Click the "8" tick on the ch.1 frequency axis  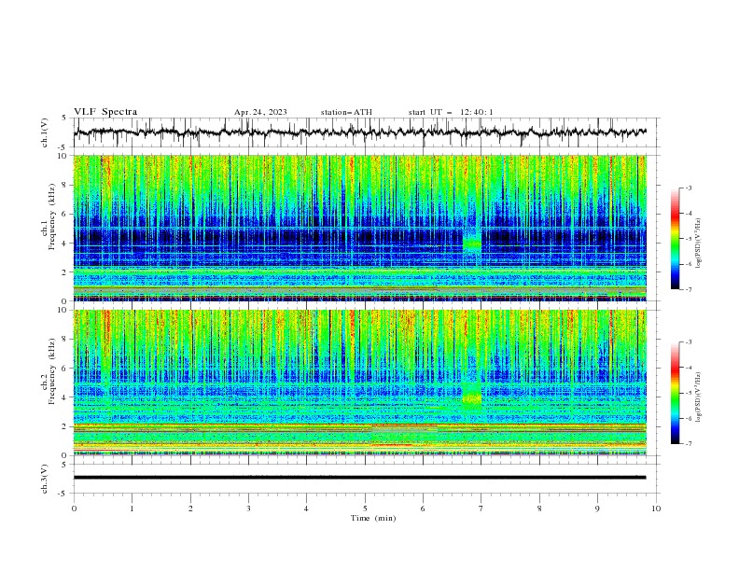point(65,185)
